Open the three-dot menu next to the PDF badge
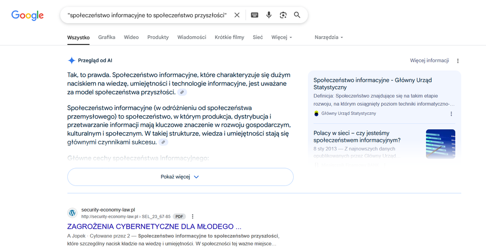The width and height of the screenshot is (486, 248). 192,217
